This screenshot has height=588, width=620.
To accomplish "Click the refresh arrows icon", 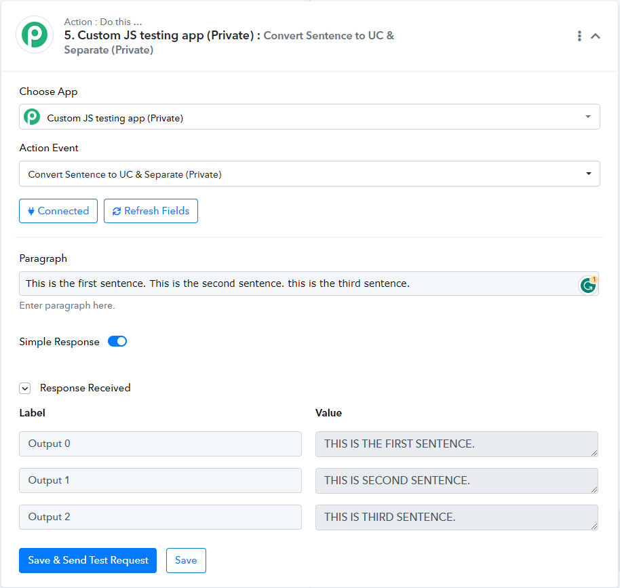I will (117, 211).
